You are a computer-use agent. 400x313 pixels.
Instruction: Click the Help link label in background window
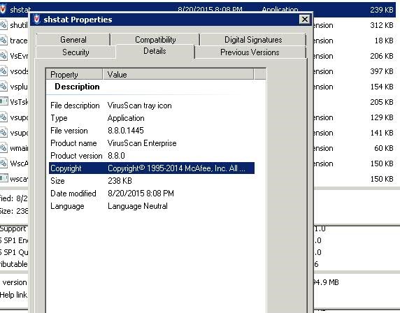pos(13,295)
